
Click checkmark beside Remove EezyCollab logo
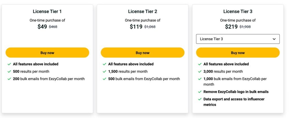pyautogui.click(x=200, y=92)
